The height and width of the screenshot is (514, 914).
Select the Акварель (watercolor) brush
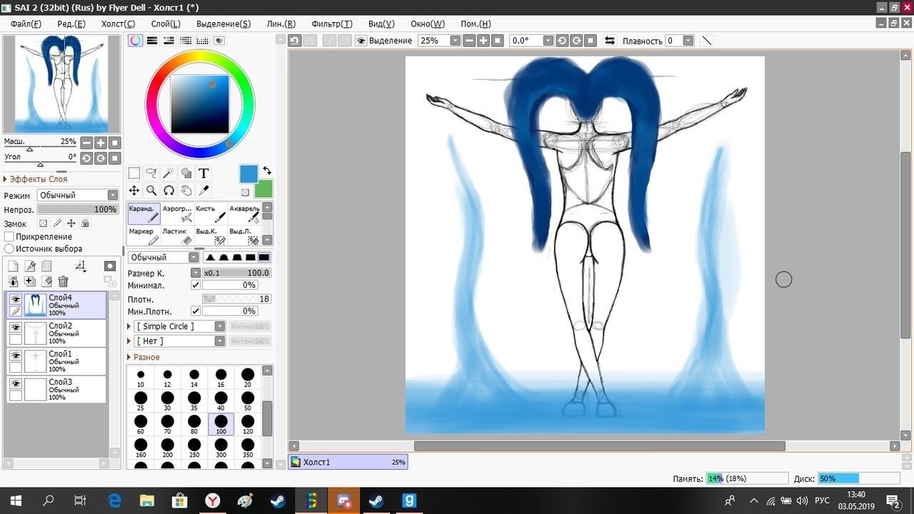(246, 213)
